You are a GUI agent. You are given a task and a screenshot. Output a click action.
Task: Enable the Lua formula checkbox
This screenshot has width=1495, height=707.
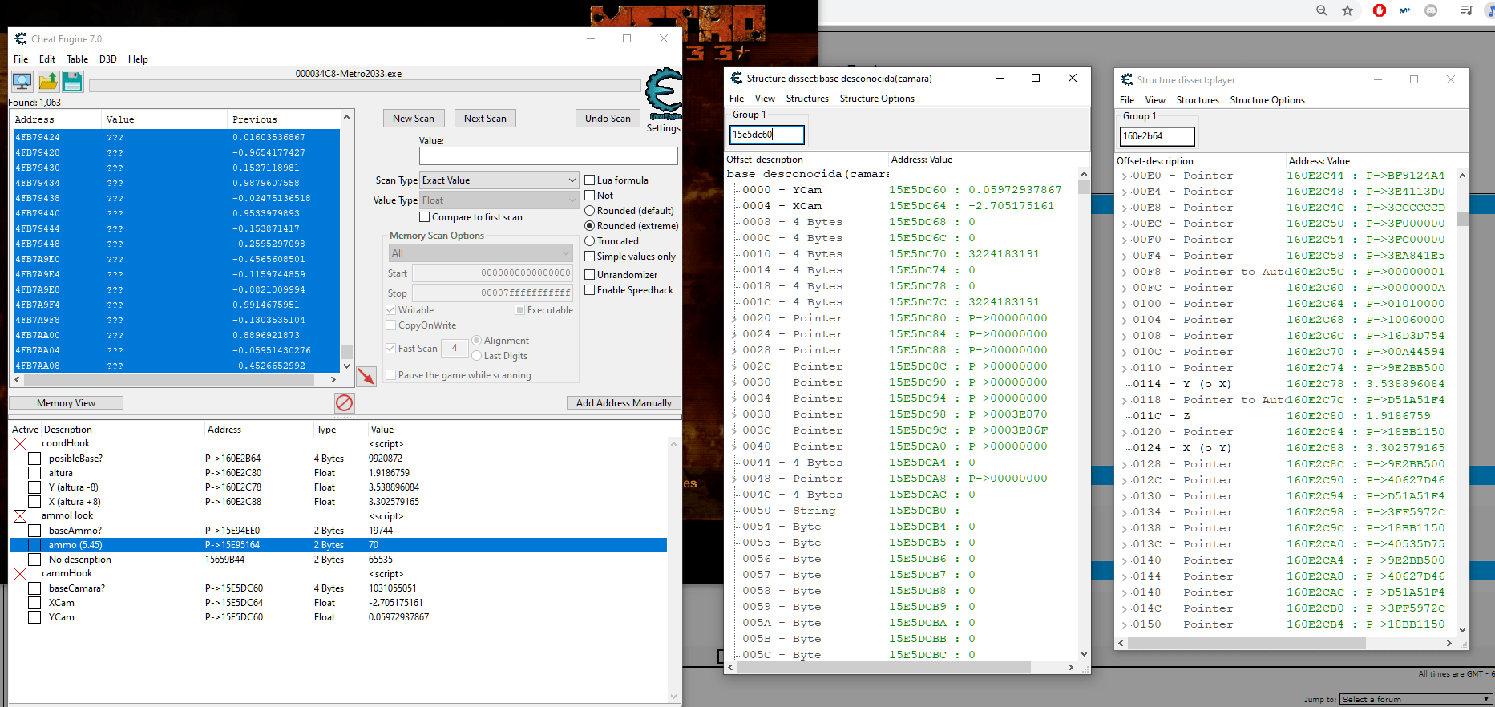pos(590,180)
